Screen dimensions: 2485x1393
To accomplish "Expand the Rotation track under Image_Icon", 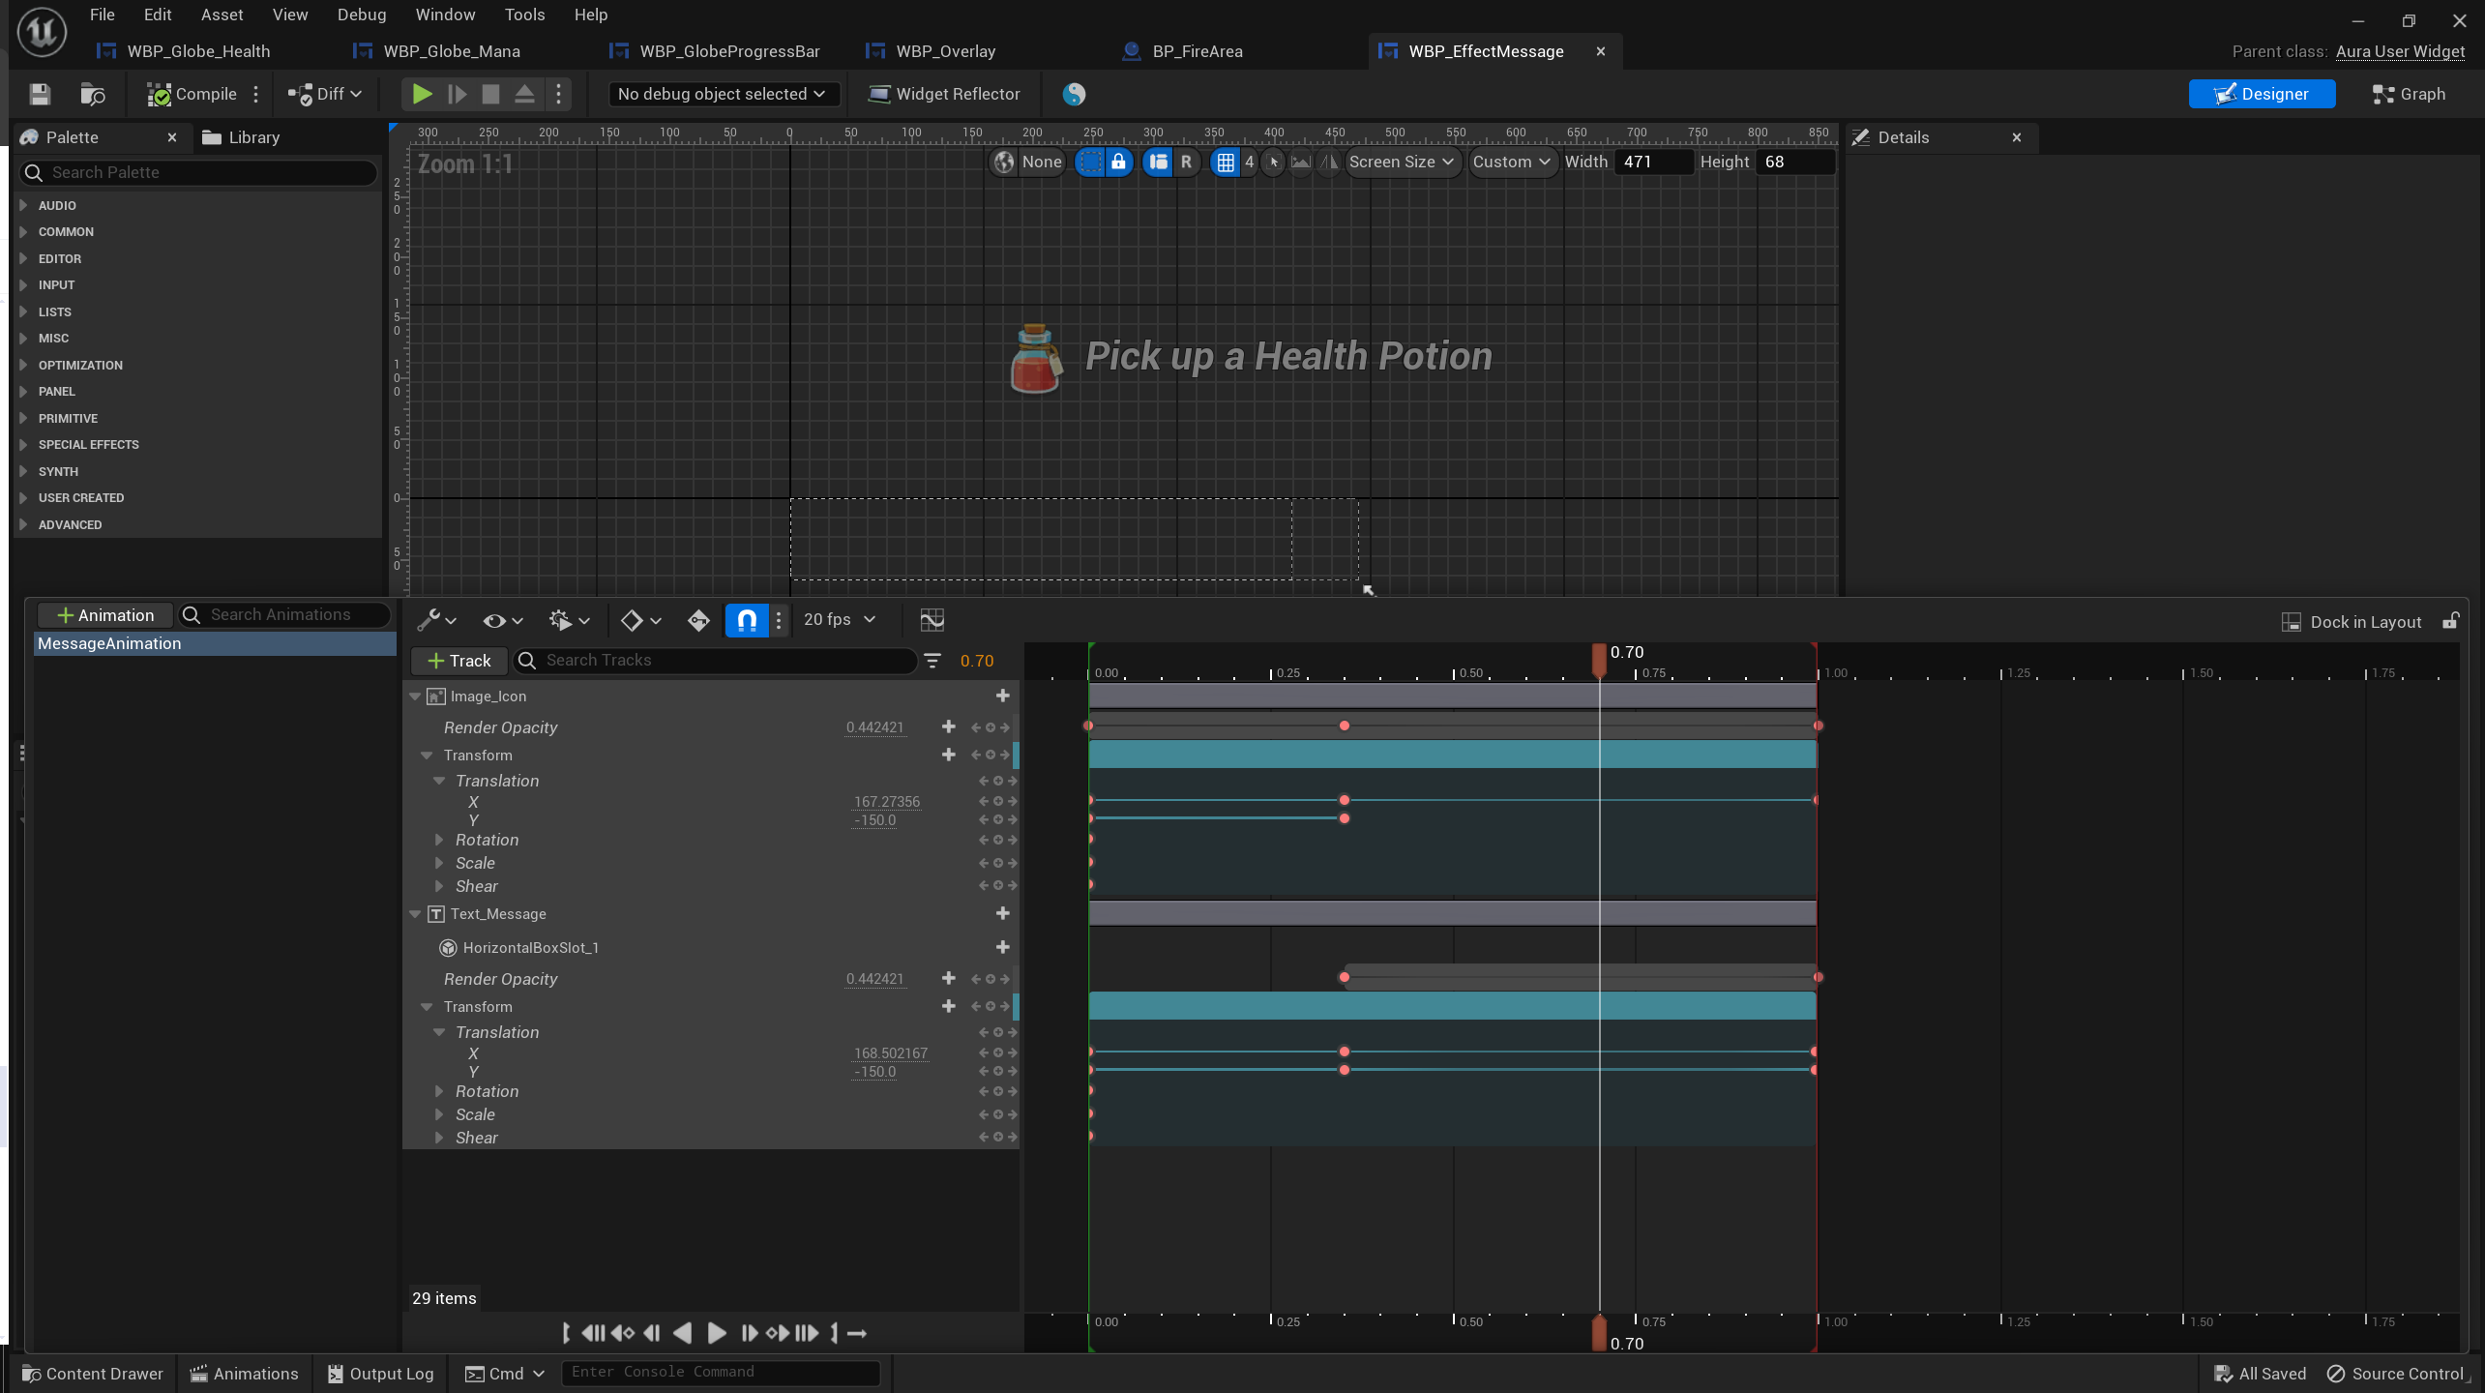I will (439, 840).
